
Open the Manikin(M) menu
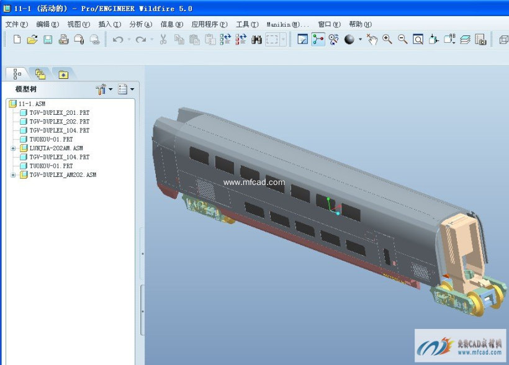tap(287, 24)
